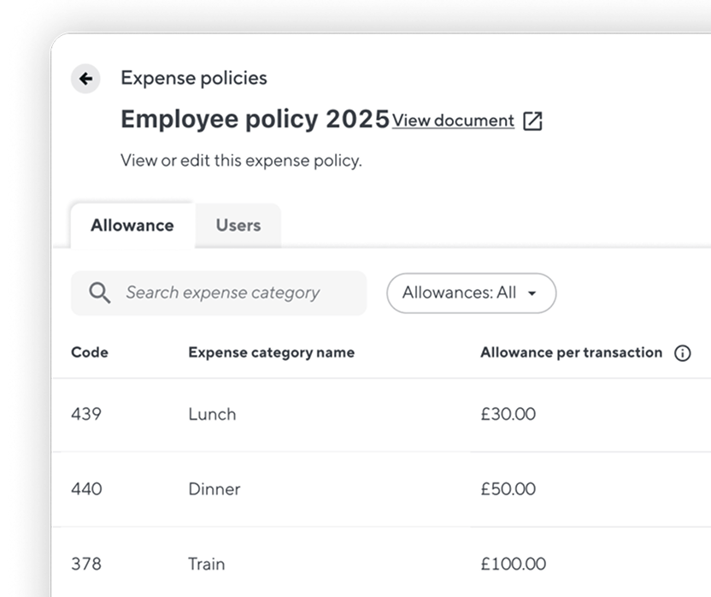Viewport: 711px width, 597px height.
Task: Open external link icon beside View document
Action: pyautogui.click(x=532, y=121)
